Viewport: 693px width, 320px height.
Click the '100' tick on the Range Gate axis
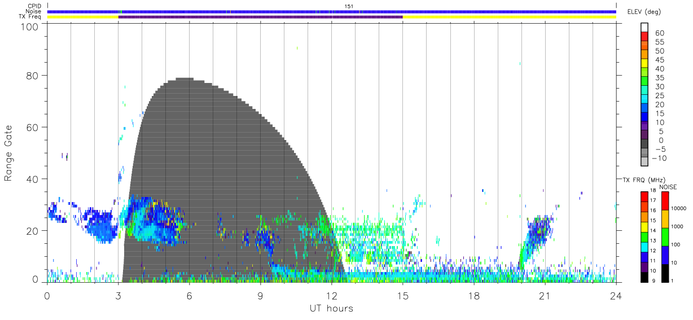tap(30, 26)
